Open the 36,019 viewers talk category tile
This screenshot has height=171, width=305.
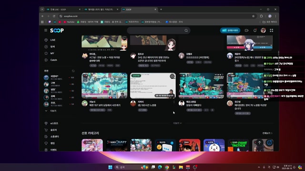[x=165, y=145]
